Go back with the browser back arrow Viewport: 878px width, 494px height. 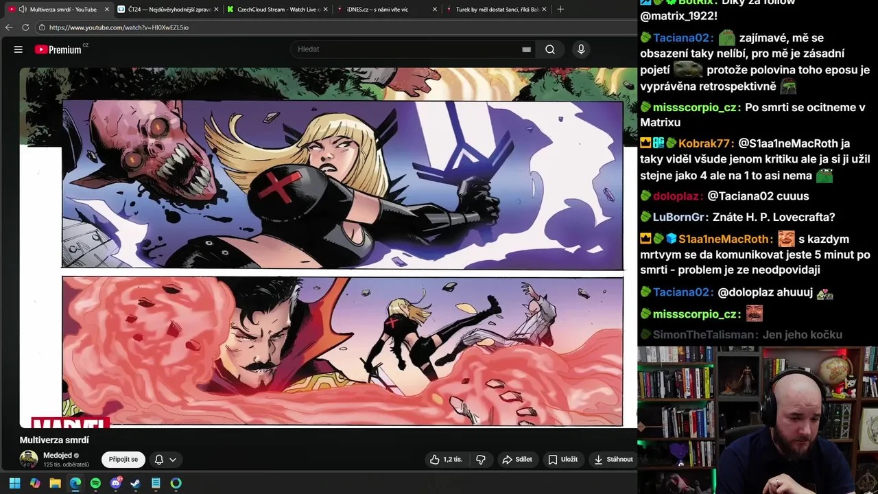[x=9, y=27]
